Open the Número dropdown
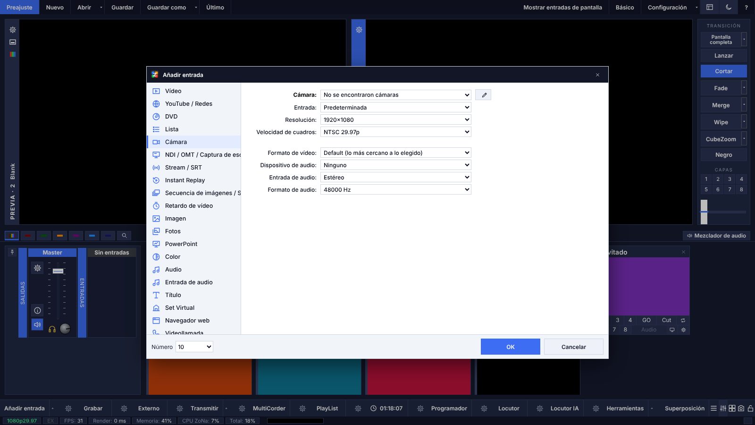 [x=194, y=347]
